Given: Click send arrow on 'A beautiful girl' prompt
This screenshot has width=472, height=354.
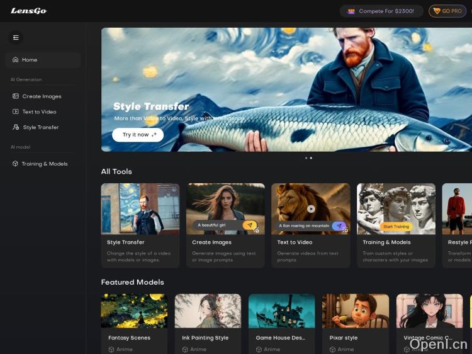Looking at the screenshot, I should click(249, 225).
